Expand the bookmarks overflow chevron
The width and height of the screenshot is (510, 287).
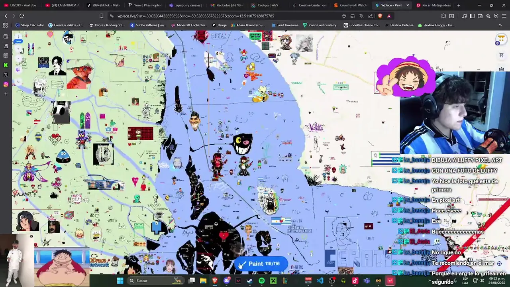click(x=500, y=25)
